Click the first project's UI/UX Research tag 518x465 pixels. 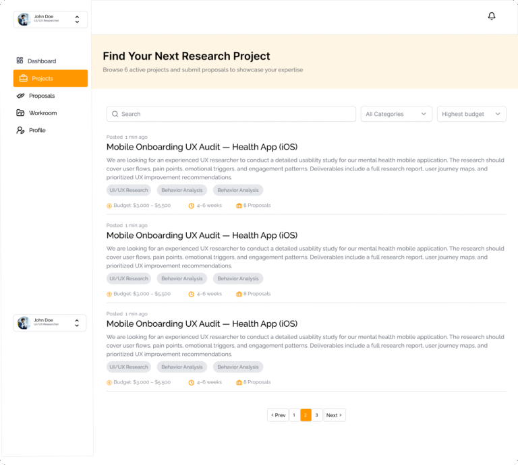[x=129, y=190]
